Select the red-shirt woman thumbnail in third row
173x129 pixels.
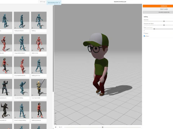point(6,65)
